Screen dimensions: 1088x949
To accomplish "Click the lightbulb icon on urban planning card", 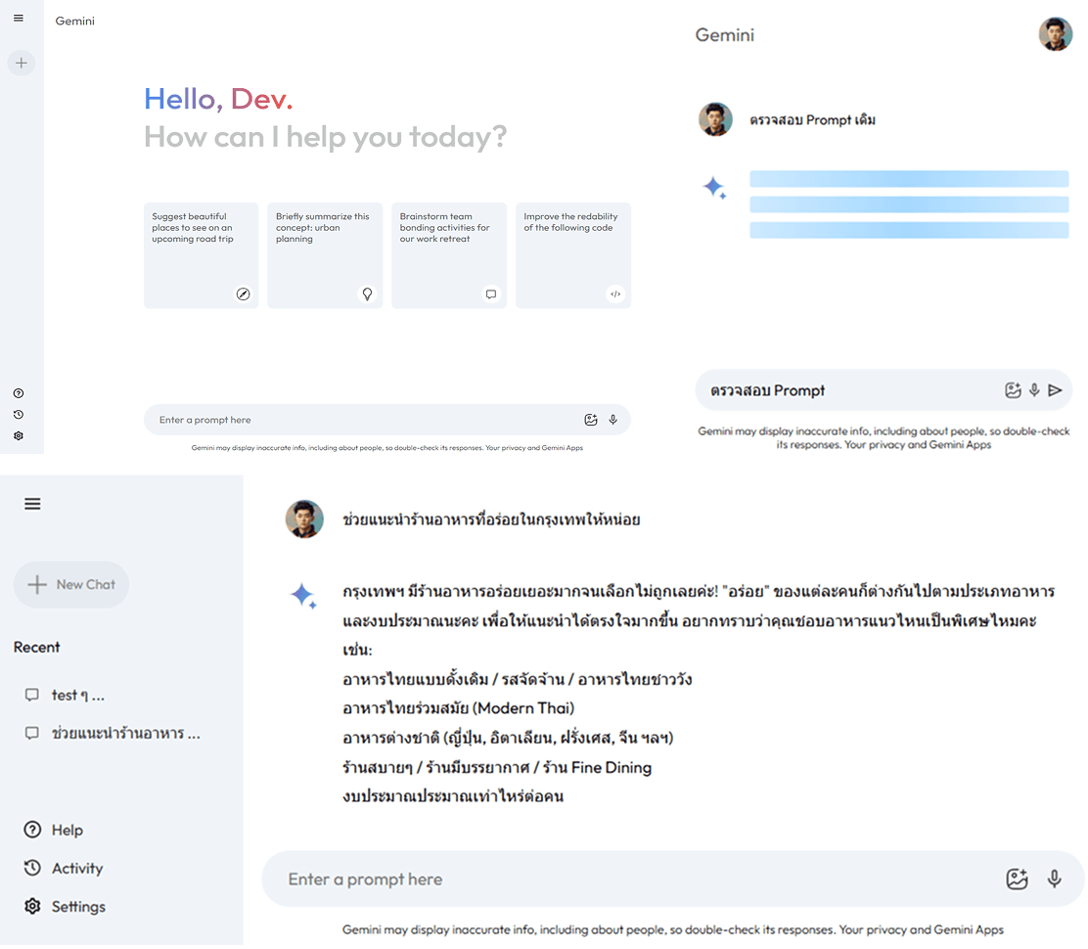I will coord(367,294).
